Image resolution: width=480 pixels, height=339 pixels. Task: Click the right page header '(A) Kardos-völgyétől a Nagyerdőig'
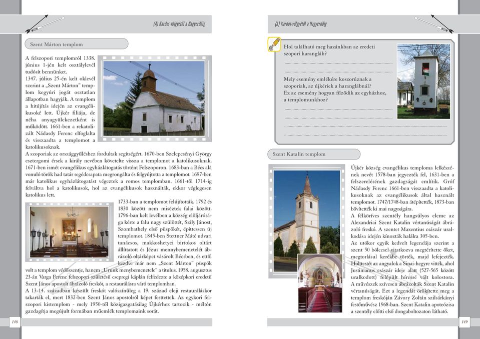(x=301, y=24)
